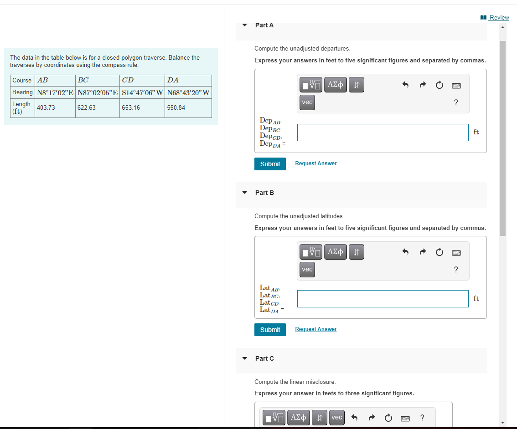Collapse the Part B section

coord(244,193)
